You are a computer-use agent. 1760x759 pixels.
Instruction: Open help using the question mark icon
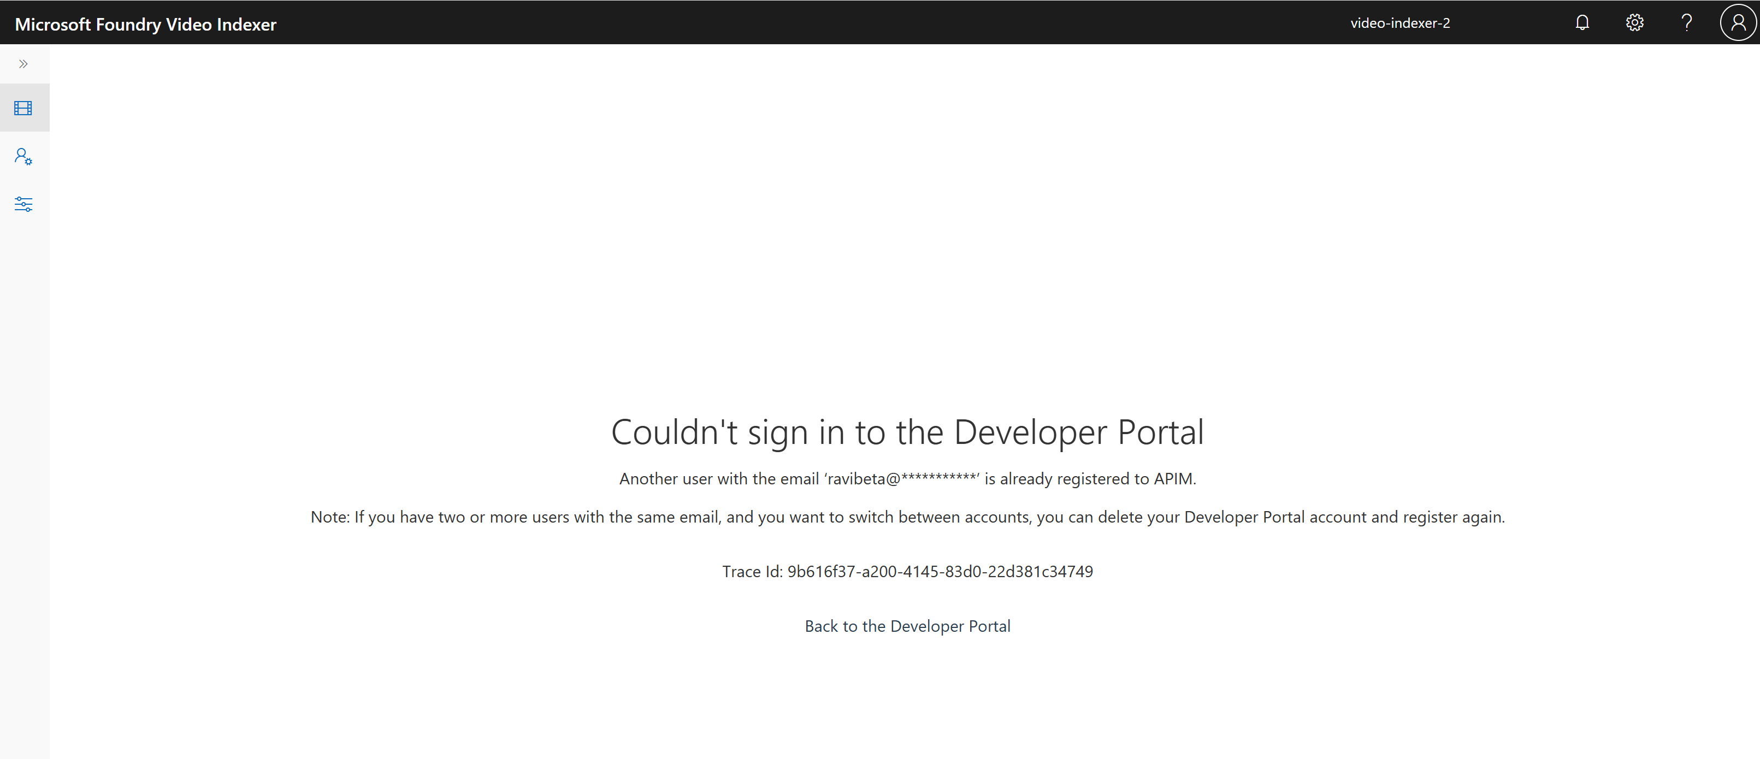click(x=1686, y=22)
